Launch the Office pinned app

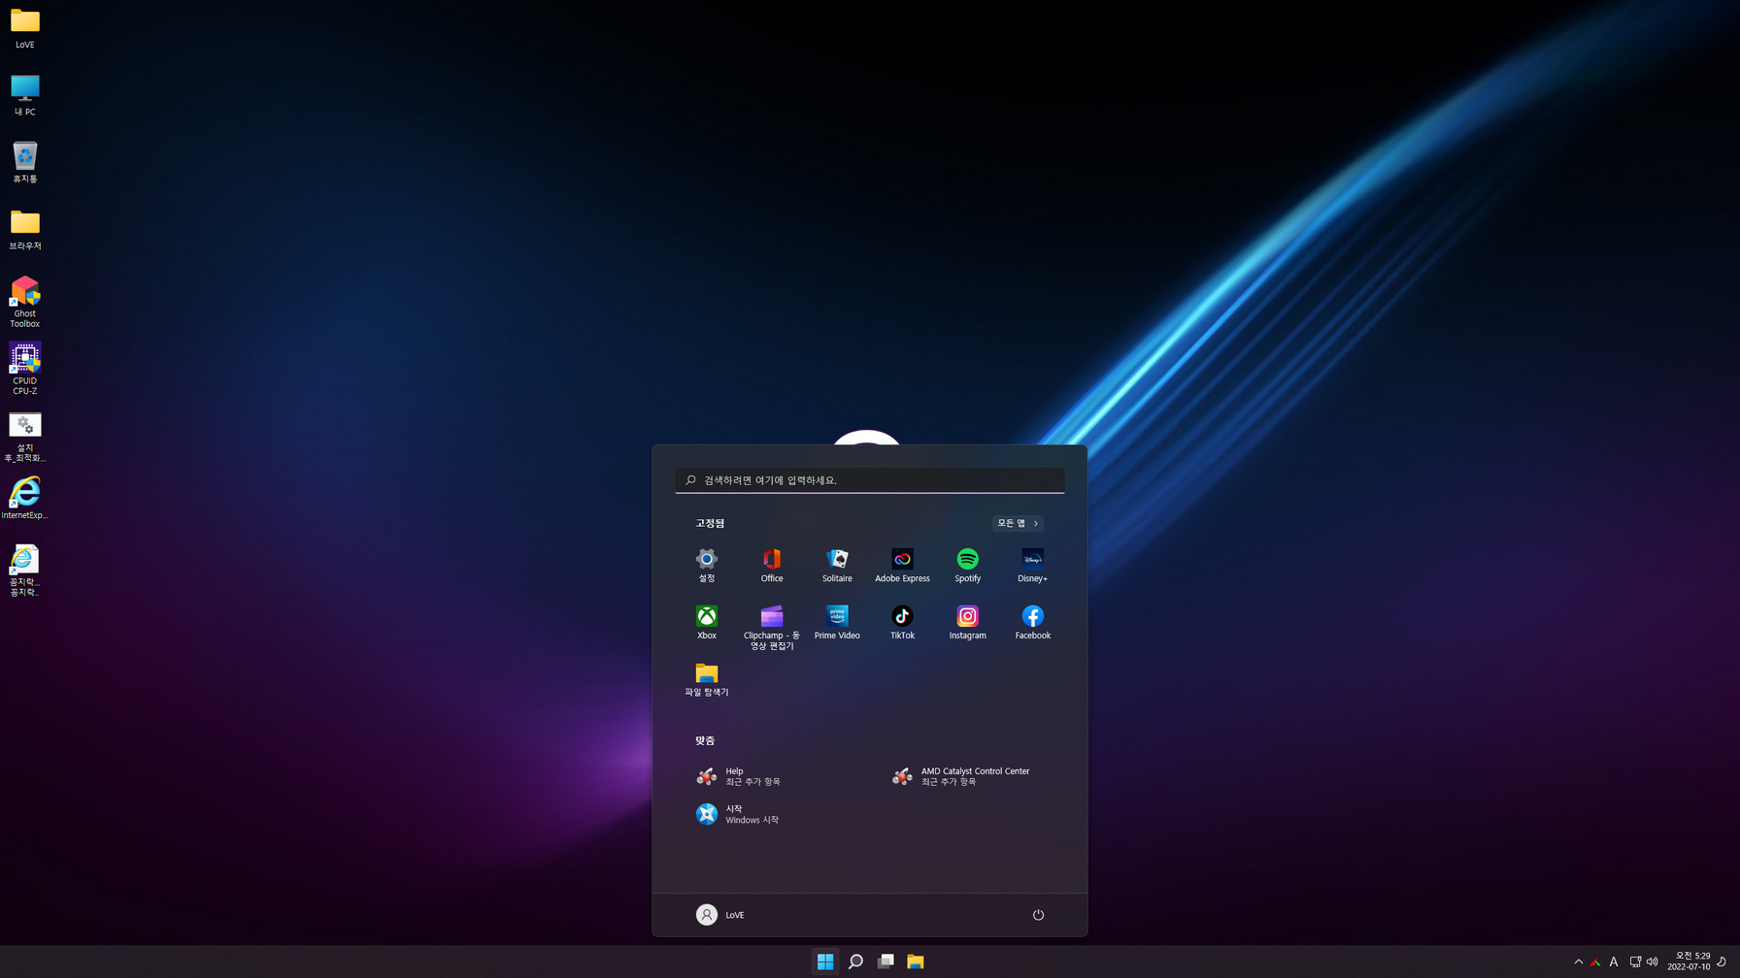pyautogui.click(x=771, y=565)
